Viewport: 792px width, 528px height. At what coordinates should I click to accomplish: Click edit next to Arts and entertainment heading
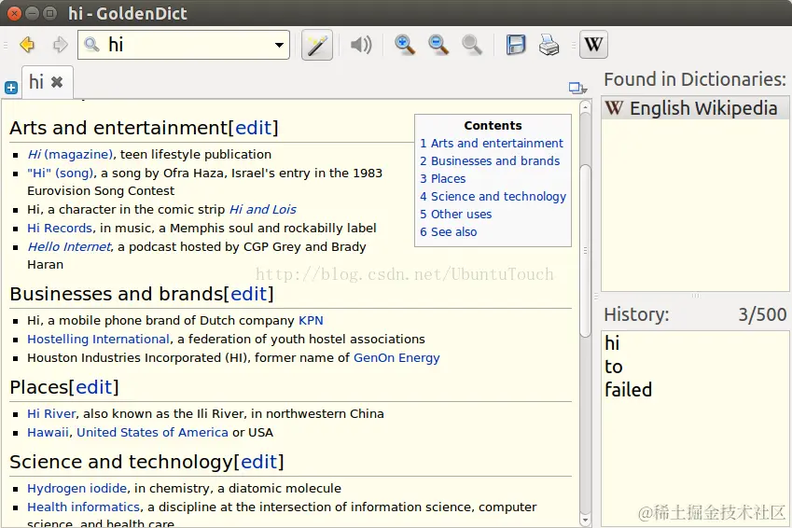point(254,128)
